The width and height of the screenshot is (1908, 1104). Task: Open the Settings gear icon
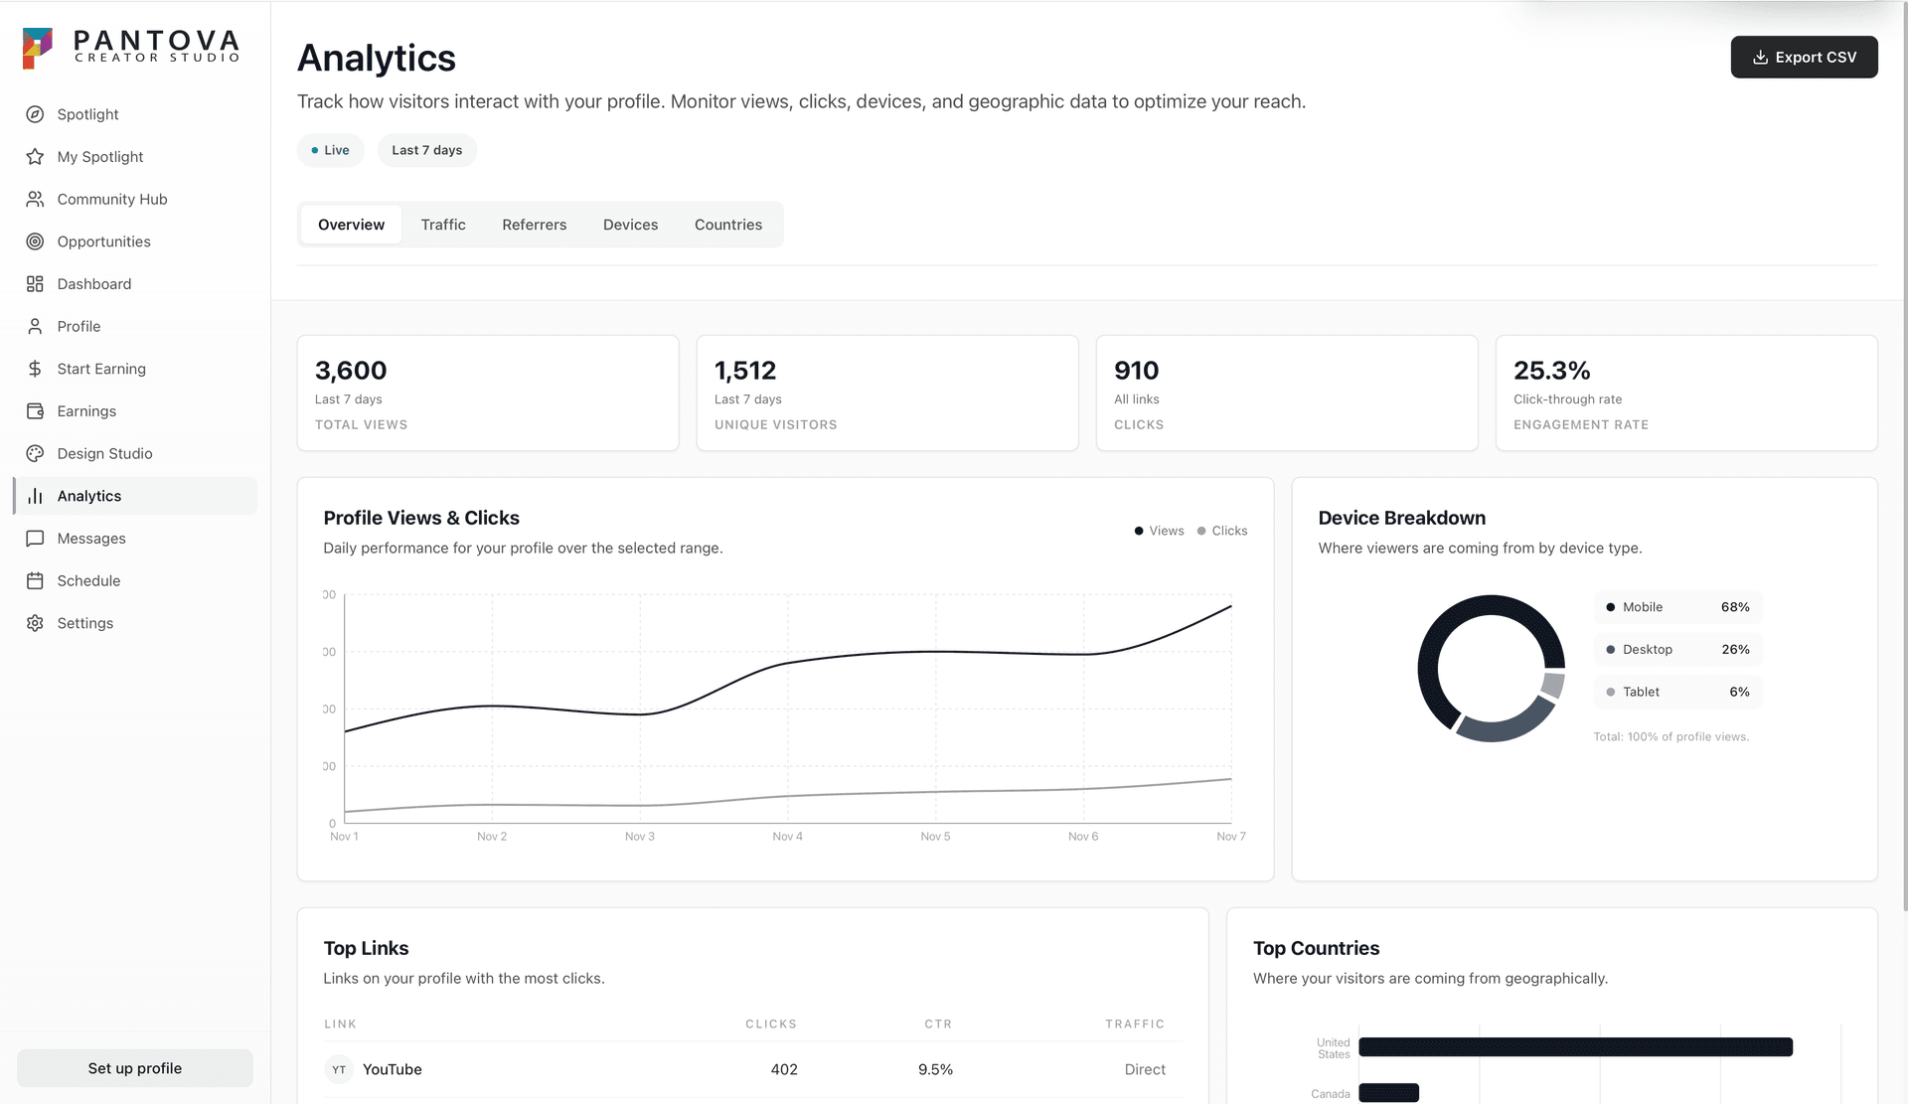pyautogui.click(x=35, y=623)
